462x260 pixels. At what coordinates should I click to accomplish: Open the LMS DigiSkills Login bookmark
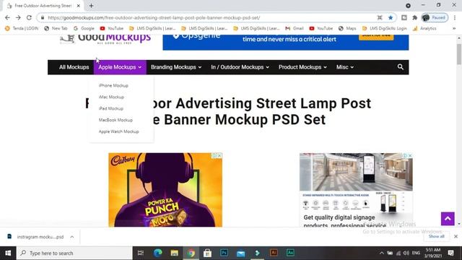click(x=385, y=28)
